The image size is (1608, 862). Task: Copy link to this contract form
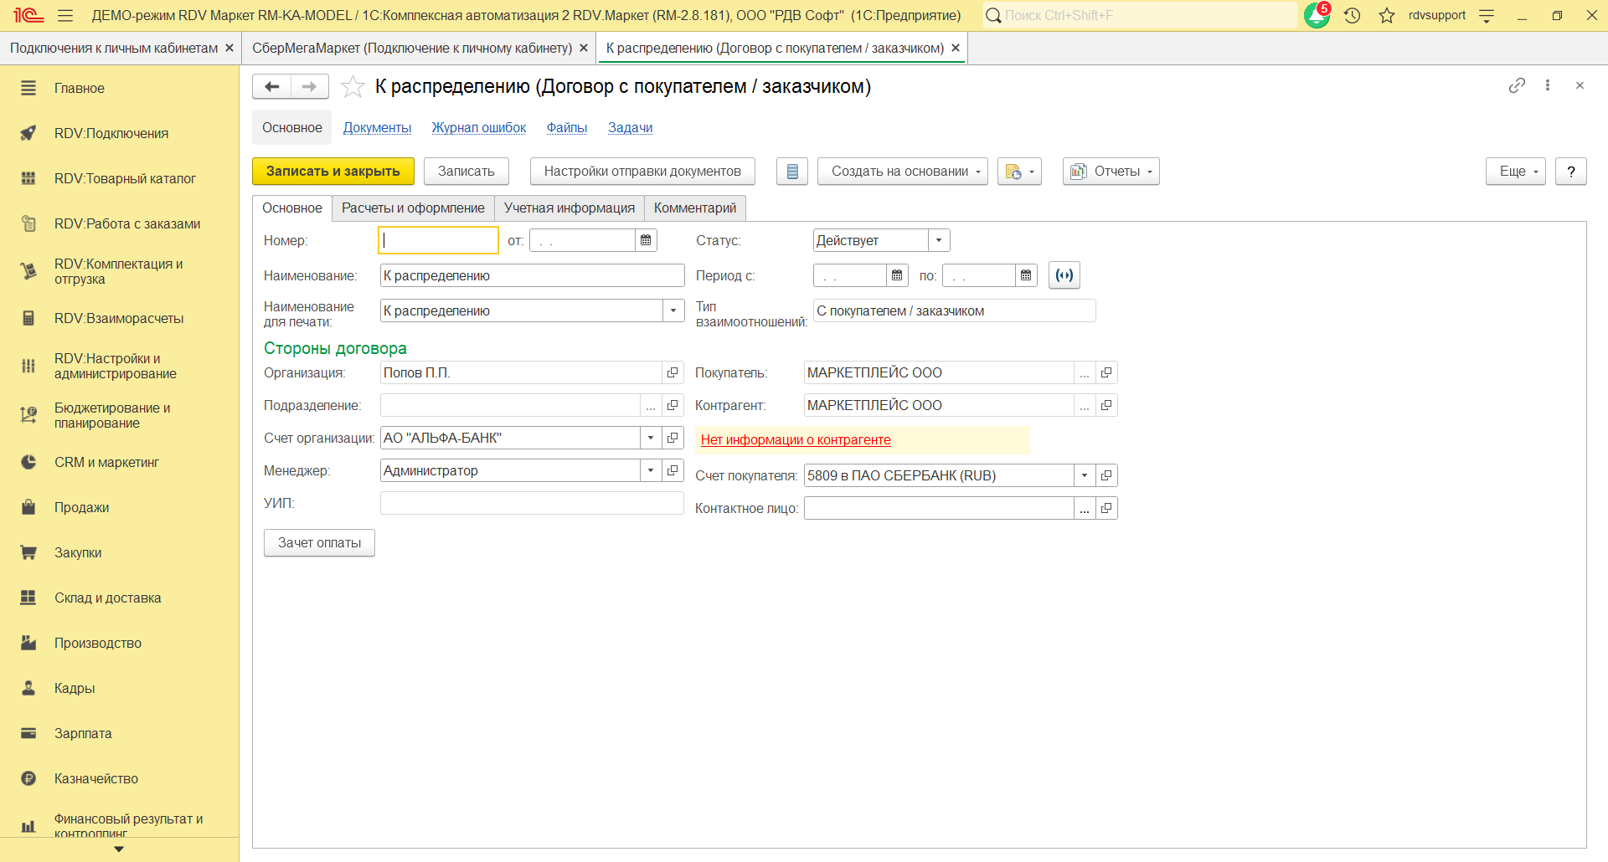[1517, 85]
